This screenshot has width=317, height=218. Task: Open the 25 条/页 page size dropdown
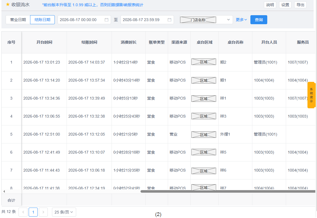coord(64,212)
